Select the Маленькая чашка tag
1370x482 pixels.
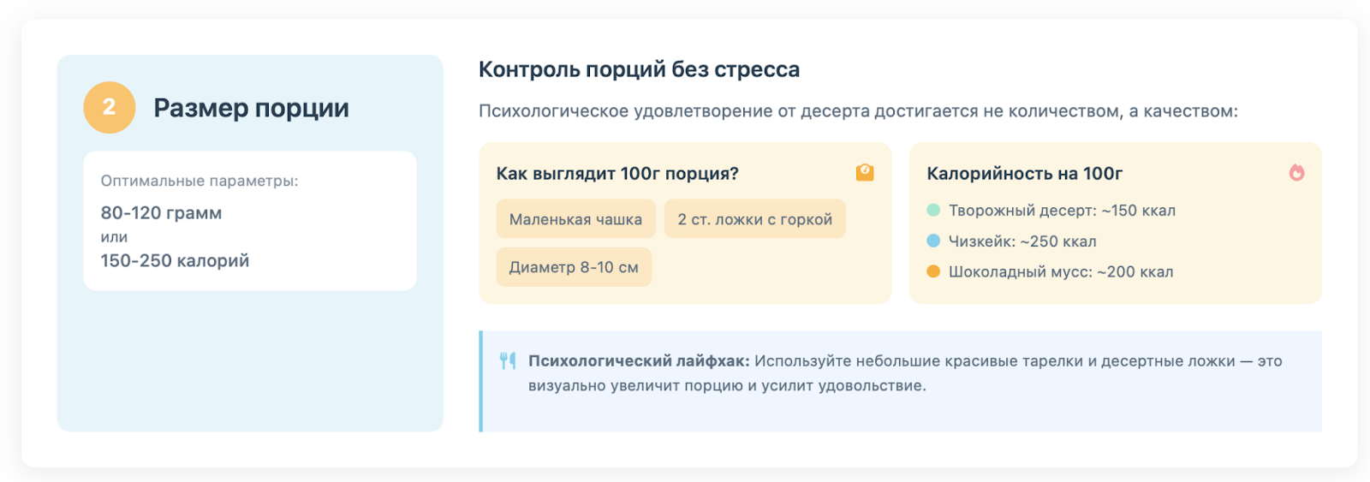click(x=575, y=219)
